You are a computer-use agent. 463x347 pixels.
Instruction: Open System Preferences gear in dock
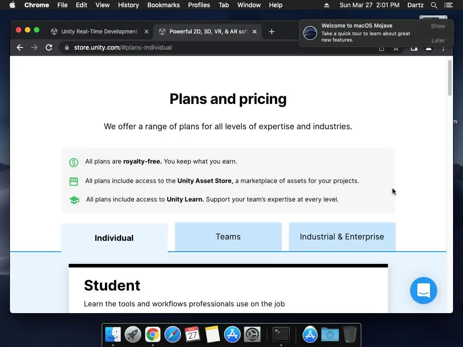(x=252, y=335)
